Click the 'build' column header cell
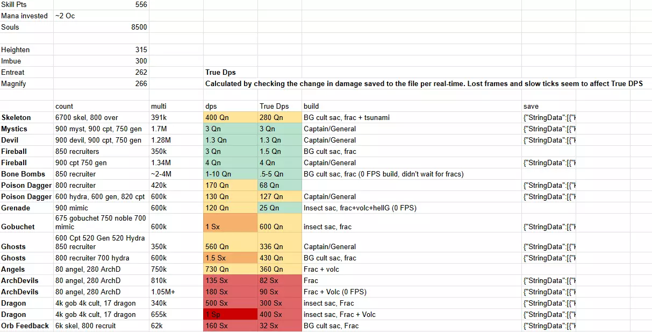 pos(411,106)
